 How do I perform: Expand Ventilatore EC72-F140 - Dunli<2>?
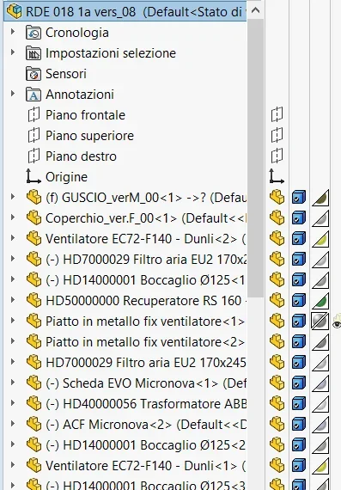coord(13,238)
